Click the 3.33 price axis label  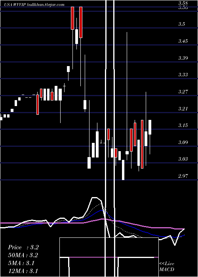coord(183,75)
